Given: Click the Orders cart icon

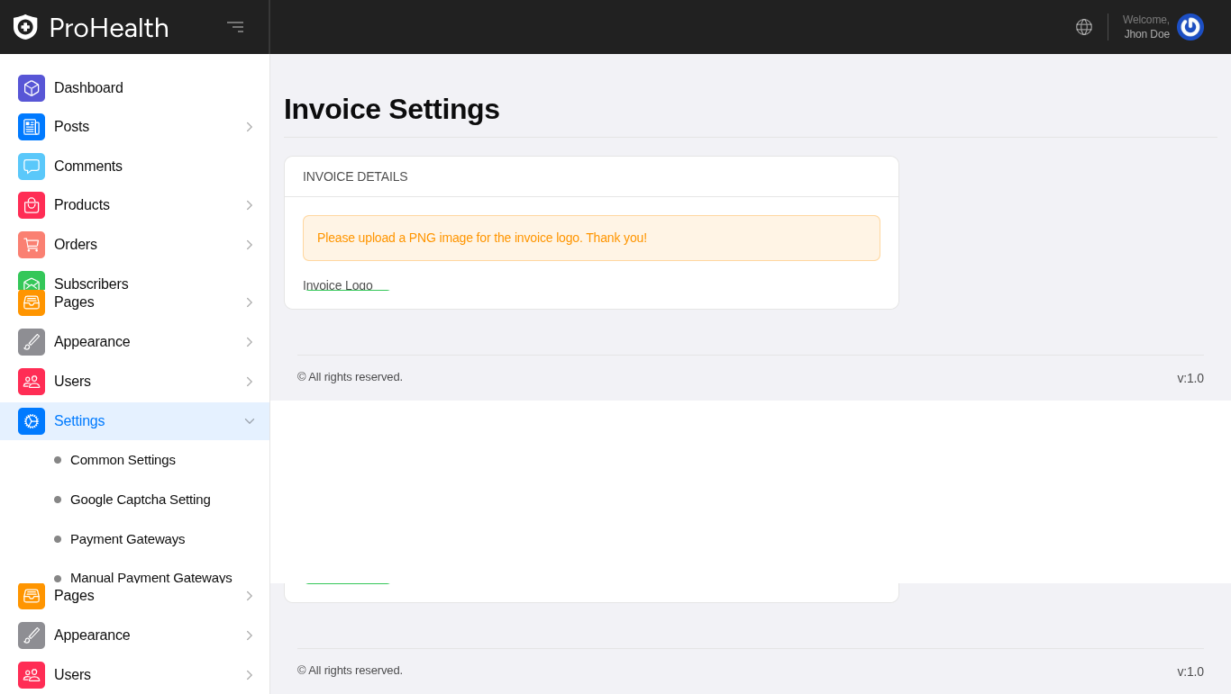Looking at the screenshot, I should click(x=32, y=245).
